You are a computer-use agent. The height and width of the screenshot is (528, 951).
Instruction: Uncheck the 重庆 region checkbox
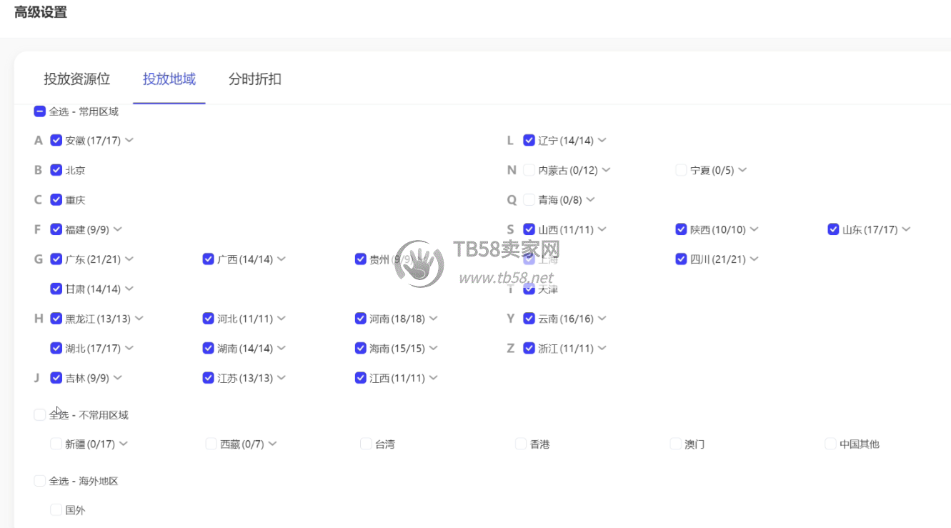pyautogui.click(x=56, y=200)
